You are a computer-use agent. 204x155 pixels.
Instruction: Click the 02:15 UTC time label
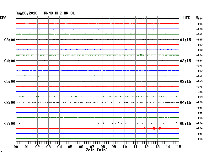tap(185, 61)
